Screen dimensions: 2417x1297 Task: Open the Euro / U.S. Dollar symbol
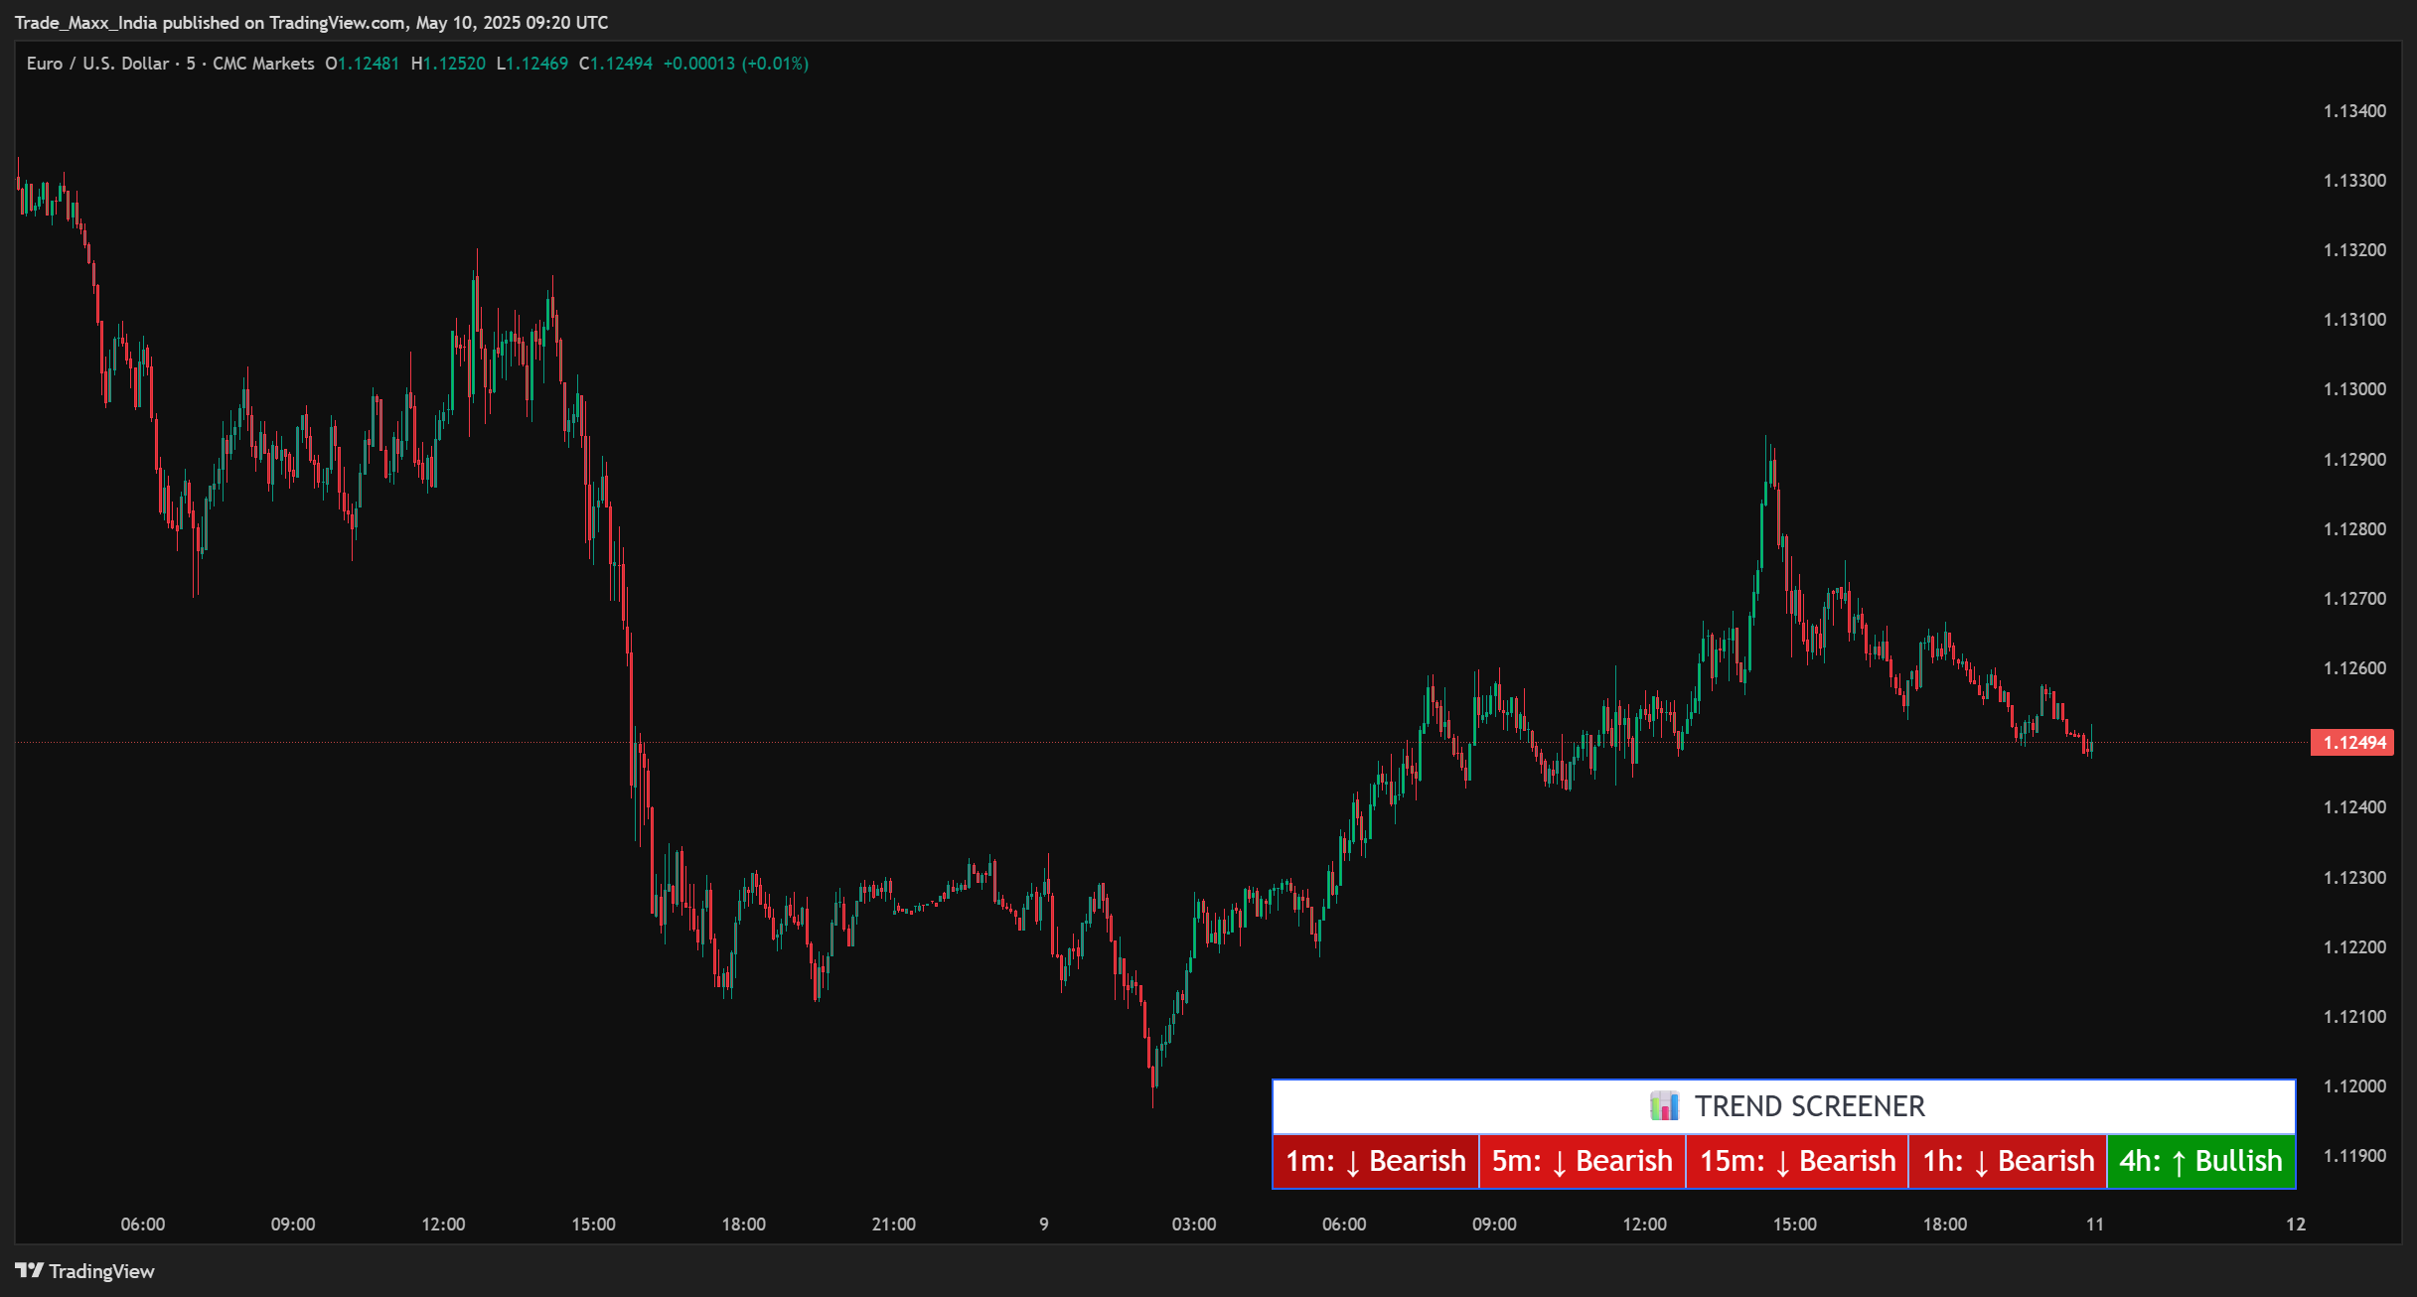pos(99,64)
